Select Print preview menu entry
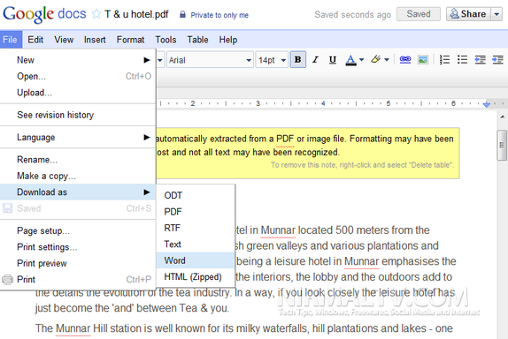508x339 pixels. pos(78,263)
